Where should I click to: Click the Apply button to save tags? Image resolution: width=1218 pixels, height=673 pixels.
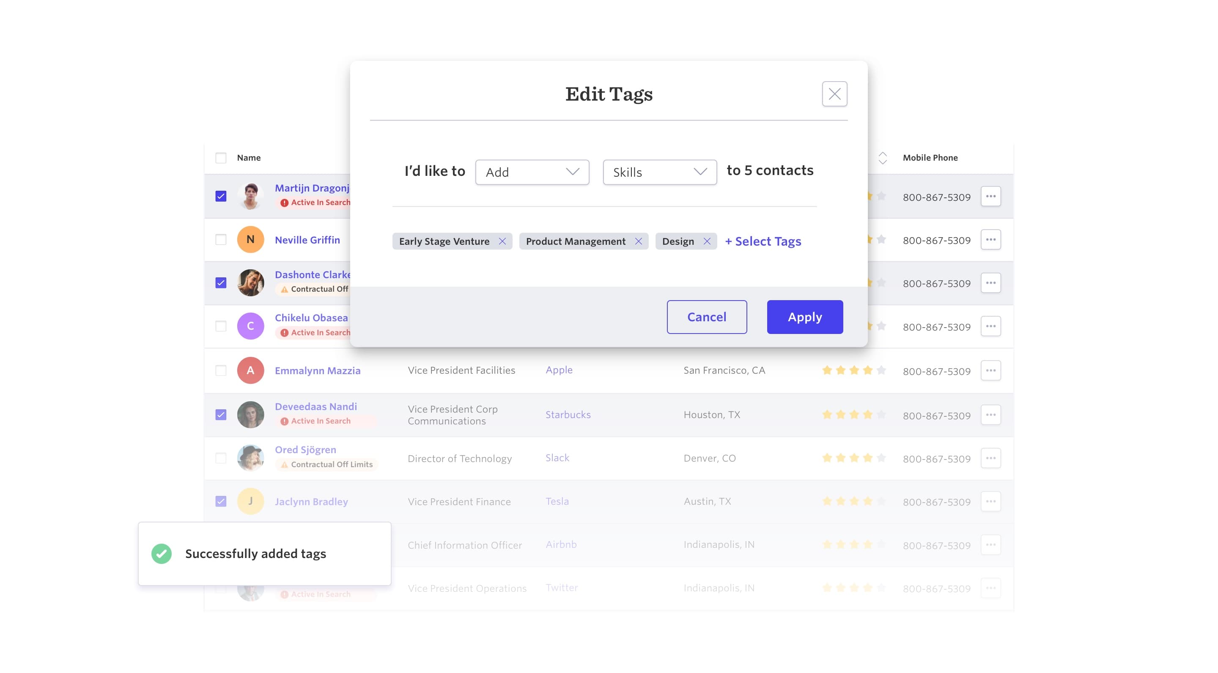[805, 317]
